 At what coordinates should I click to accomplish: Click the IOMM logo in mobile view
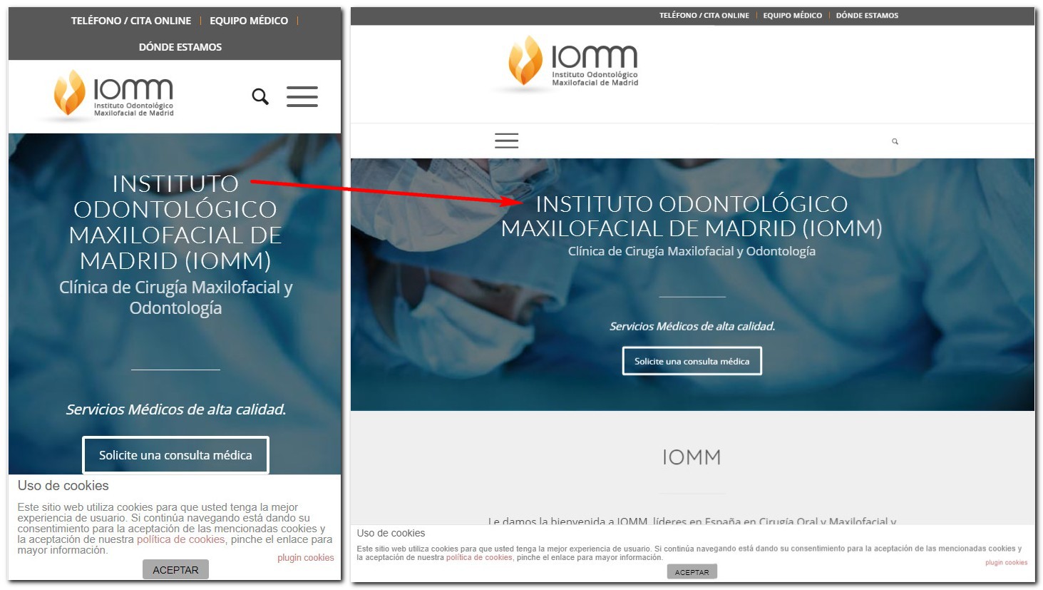(x=113, y=95)
